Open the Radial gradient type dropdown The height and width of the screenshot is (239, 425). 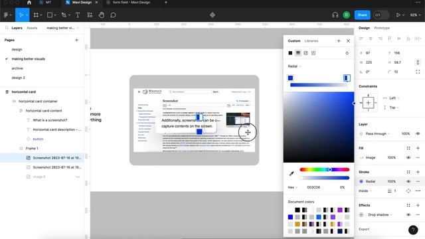294,66
